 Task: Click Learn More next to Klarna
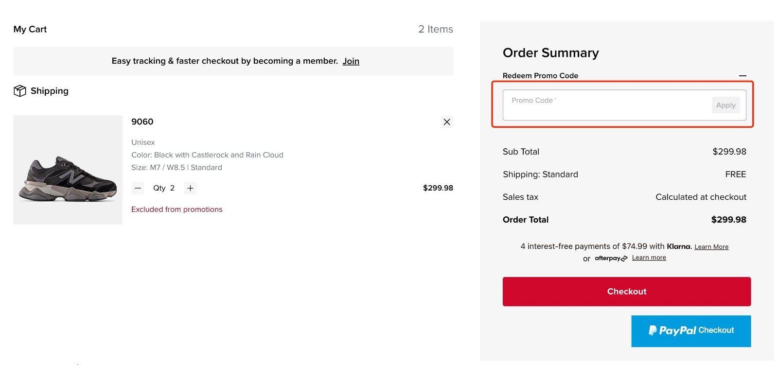click(x=711, y=246)
